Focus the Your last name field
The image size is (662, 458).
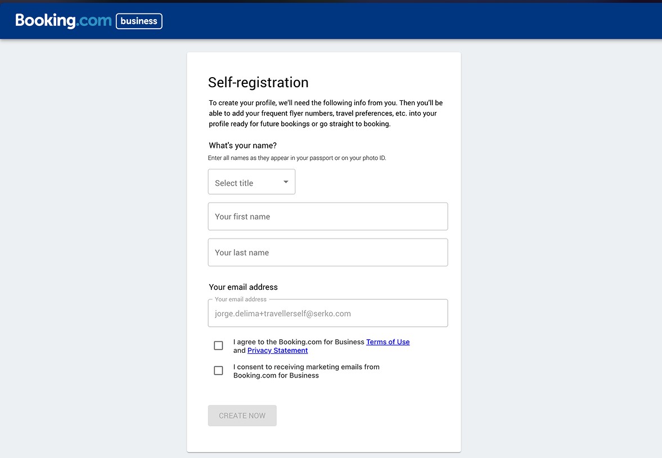click(328, 252)
